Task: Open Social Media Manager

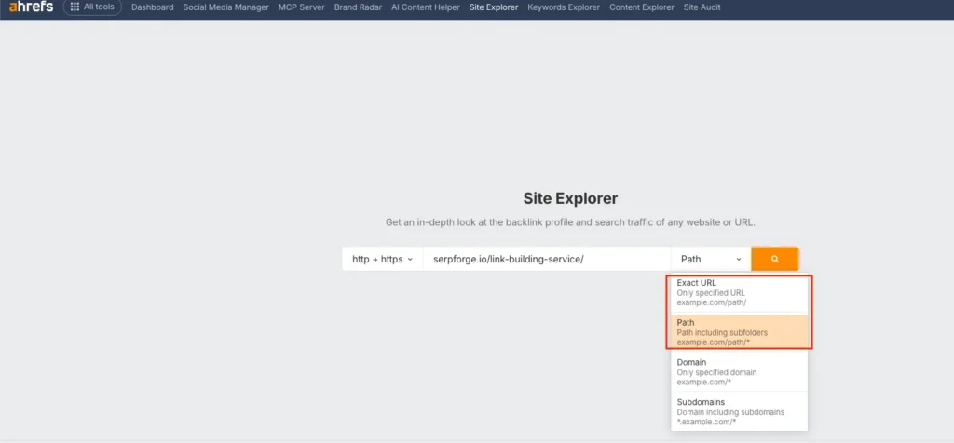Action: click(x=225, y=7)
